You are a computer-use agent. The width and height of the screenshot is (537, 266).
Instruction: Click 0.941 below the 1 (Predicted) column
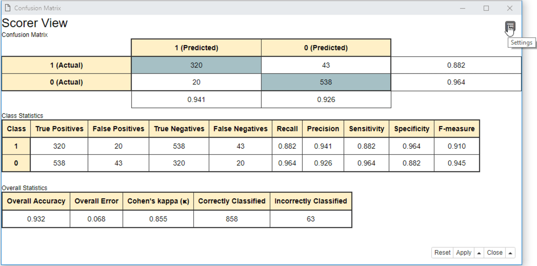pos(196,99)
